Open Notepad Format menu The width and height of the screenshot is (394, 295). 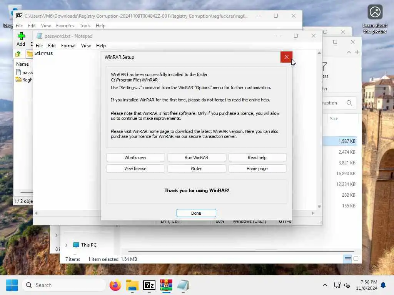tap(68, 46)
